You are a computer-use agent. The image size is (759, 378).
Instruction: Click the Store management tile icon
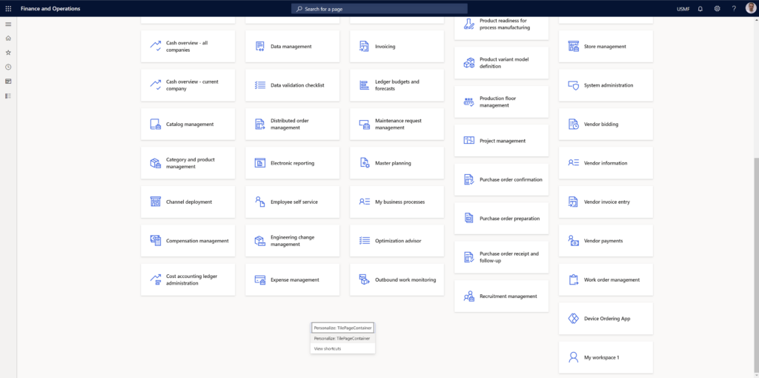574,47
